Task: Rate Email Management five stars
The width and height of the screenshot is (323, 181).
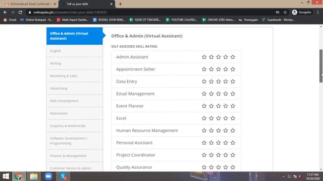Action: coord(233,94)
